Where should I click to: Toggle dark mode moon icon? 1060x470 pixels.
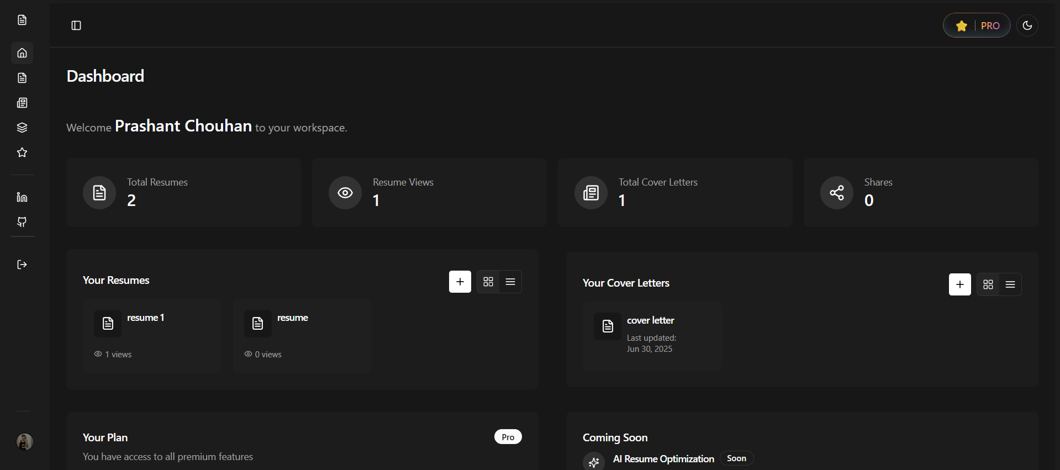coord(1027,25)
